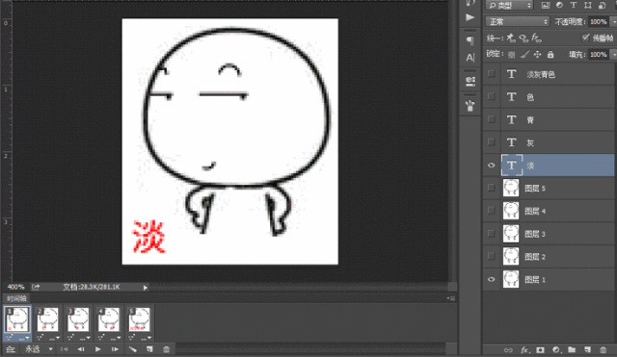Duplicate the selected frame in the timeline
This screenshot has width=617, height=357.
[x=149, y=348]
